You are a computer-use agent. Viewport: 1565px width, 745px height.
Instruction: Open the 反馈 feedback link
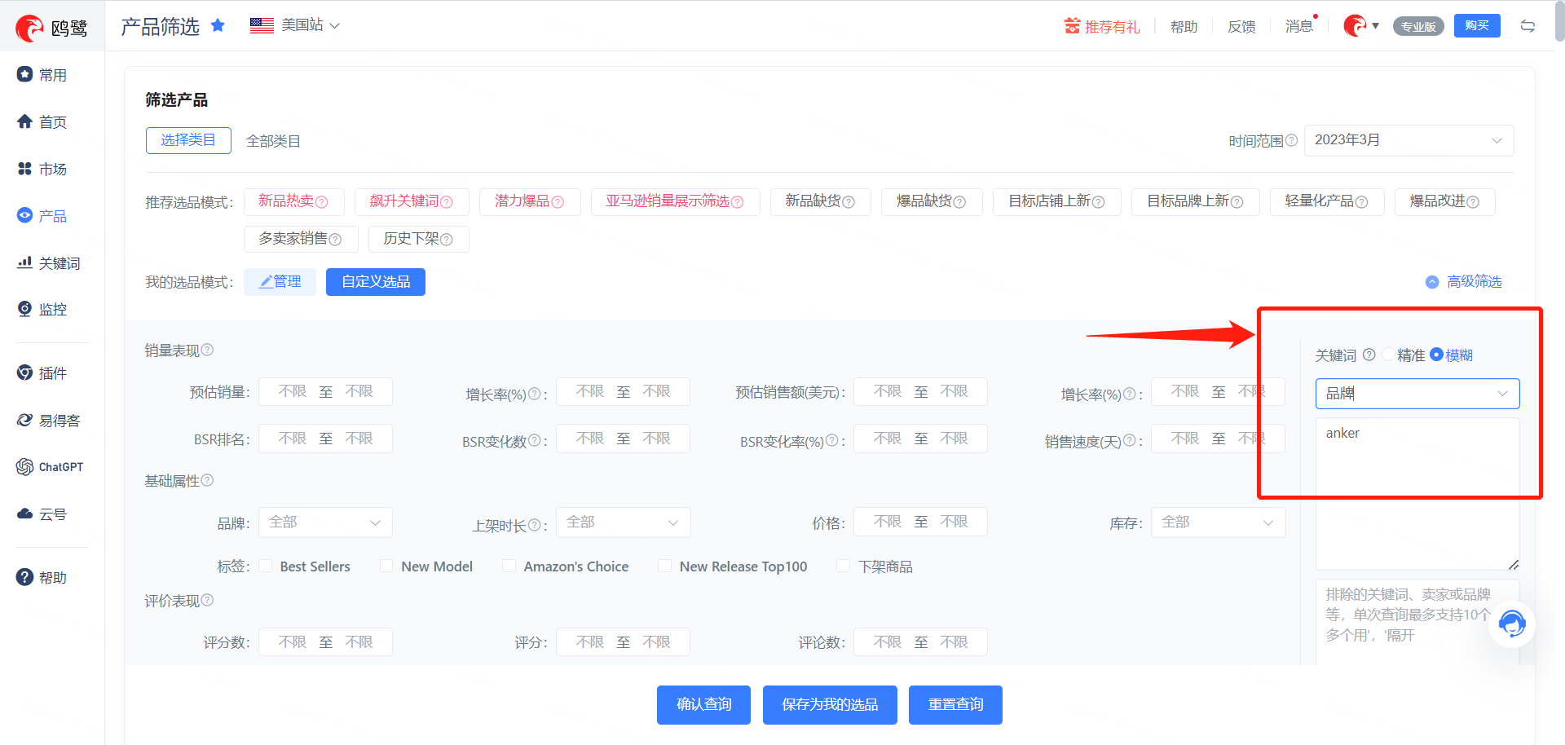pyautogui.click(x=1241, y=27)
